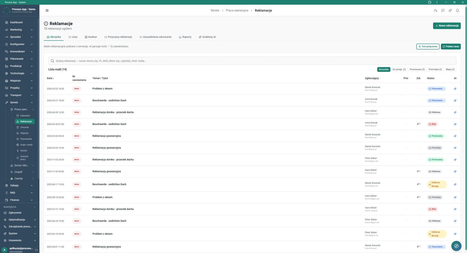
Task: Click the Błąd status in the 2025-07-21 15:00 row
Action: [x=432, y=209]
